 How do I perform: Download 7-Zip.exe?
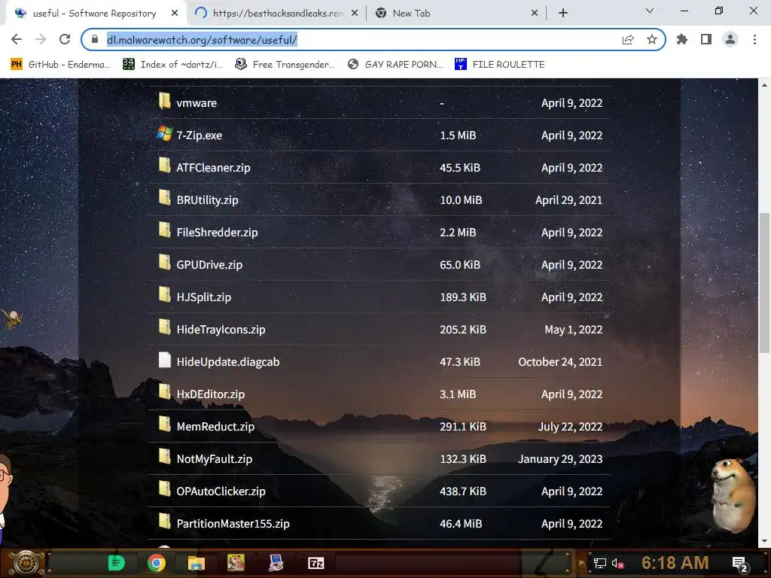[x=199, y=135]
